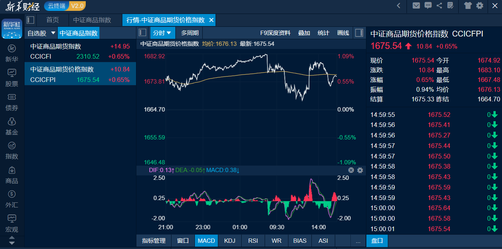Select the KDJ indicator tab

point(230,241)
